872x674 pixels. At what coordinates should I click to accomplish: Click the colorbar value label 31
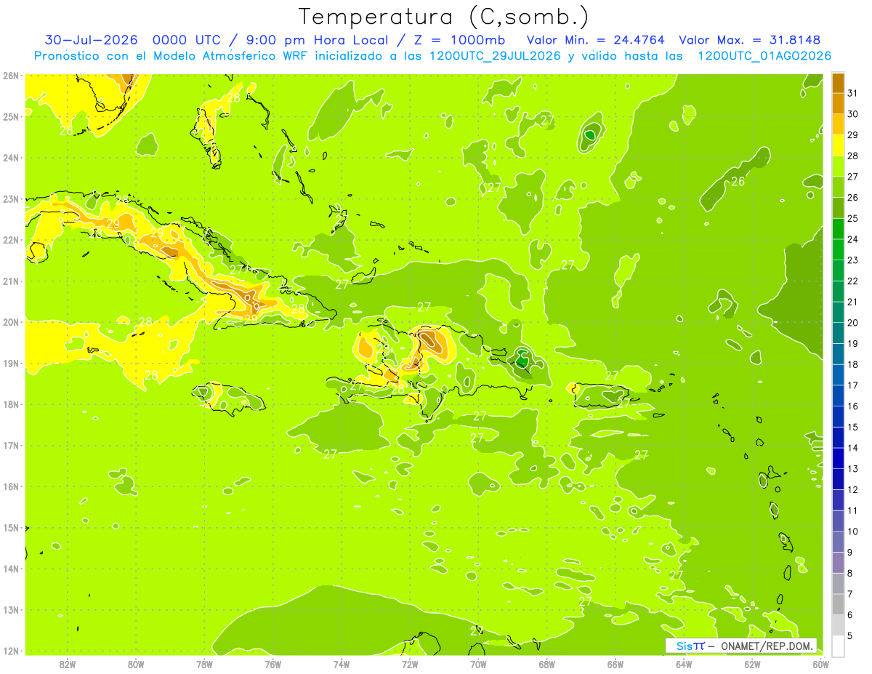[852, 93]
